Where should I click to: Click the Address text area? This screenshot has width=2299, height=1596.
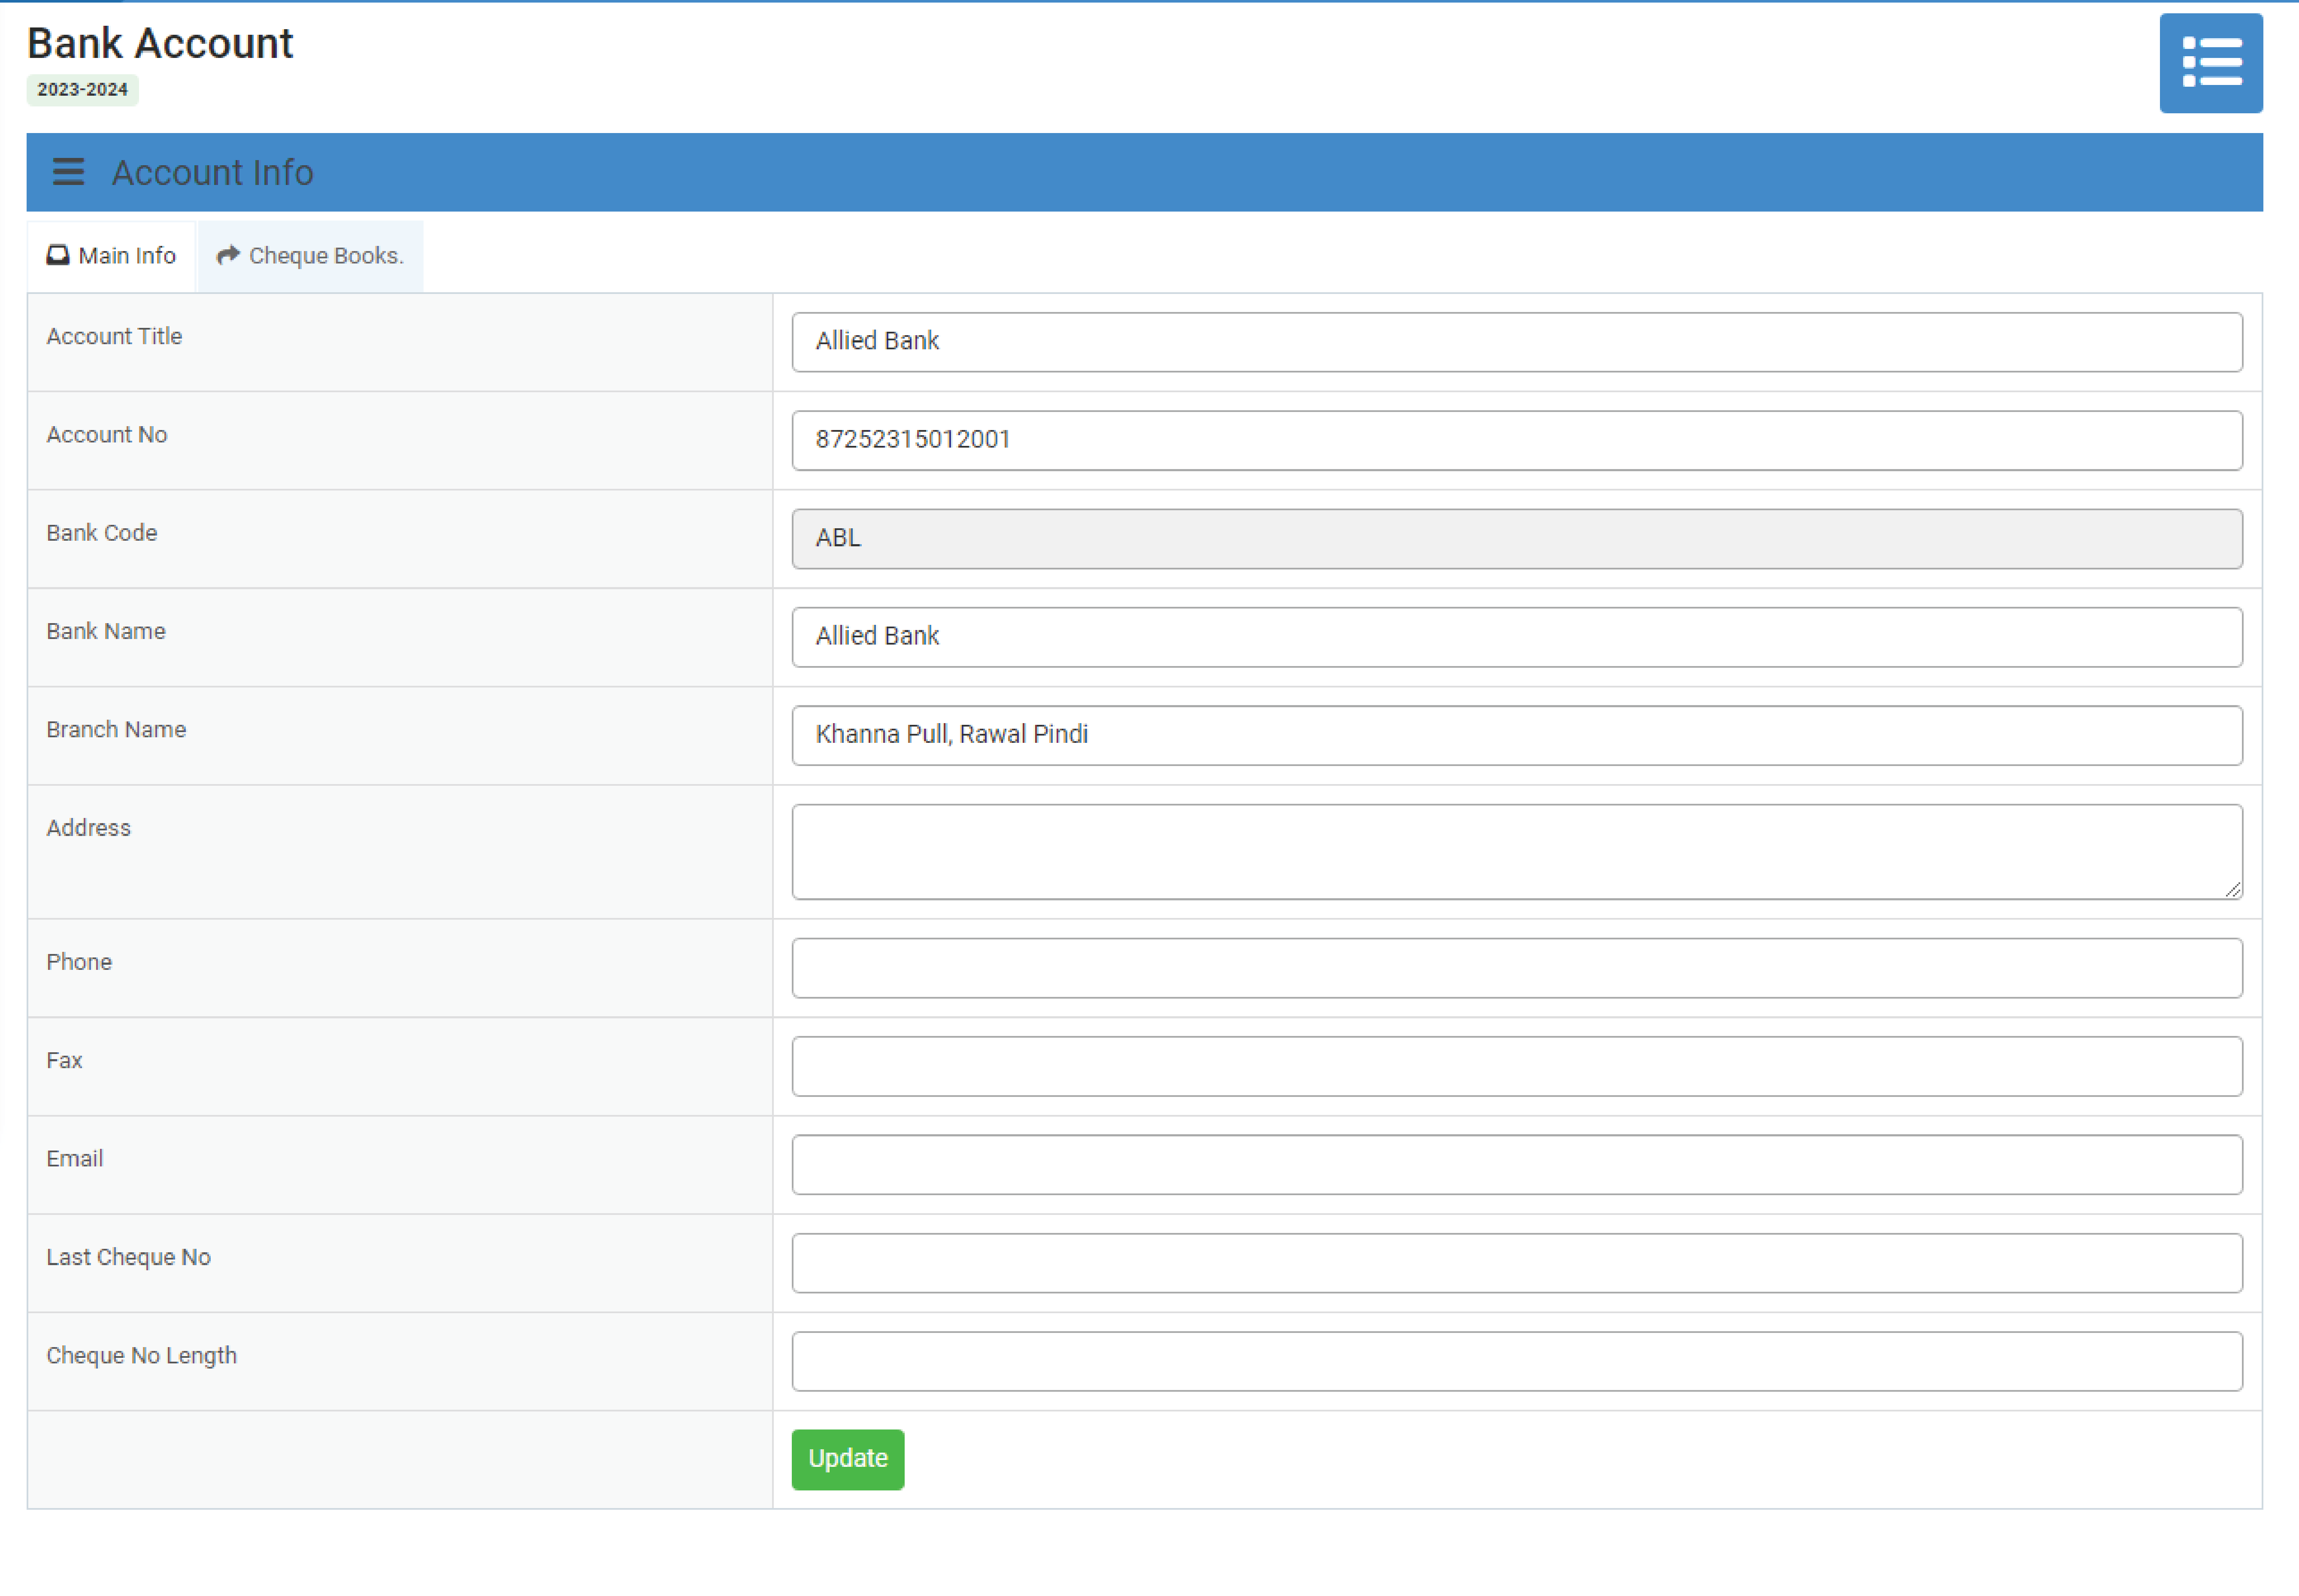tap(1516, 851)
